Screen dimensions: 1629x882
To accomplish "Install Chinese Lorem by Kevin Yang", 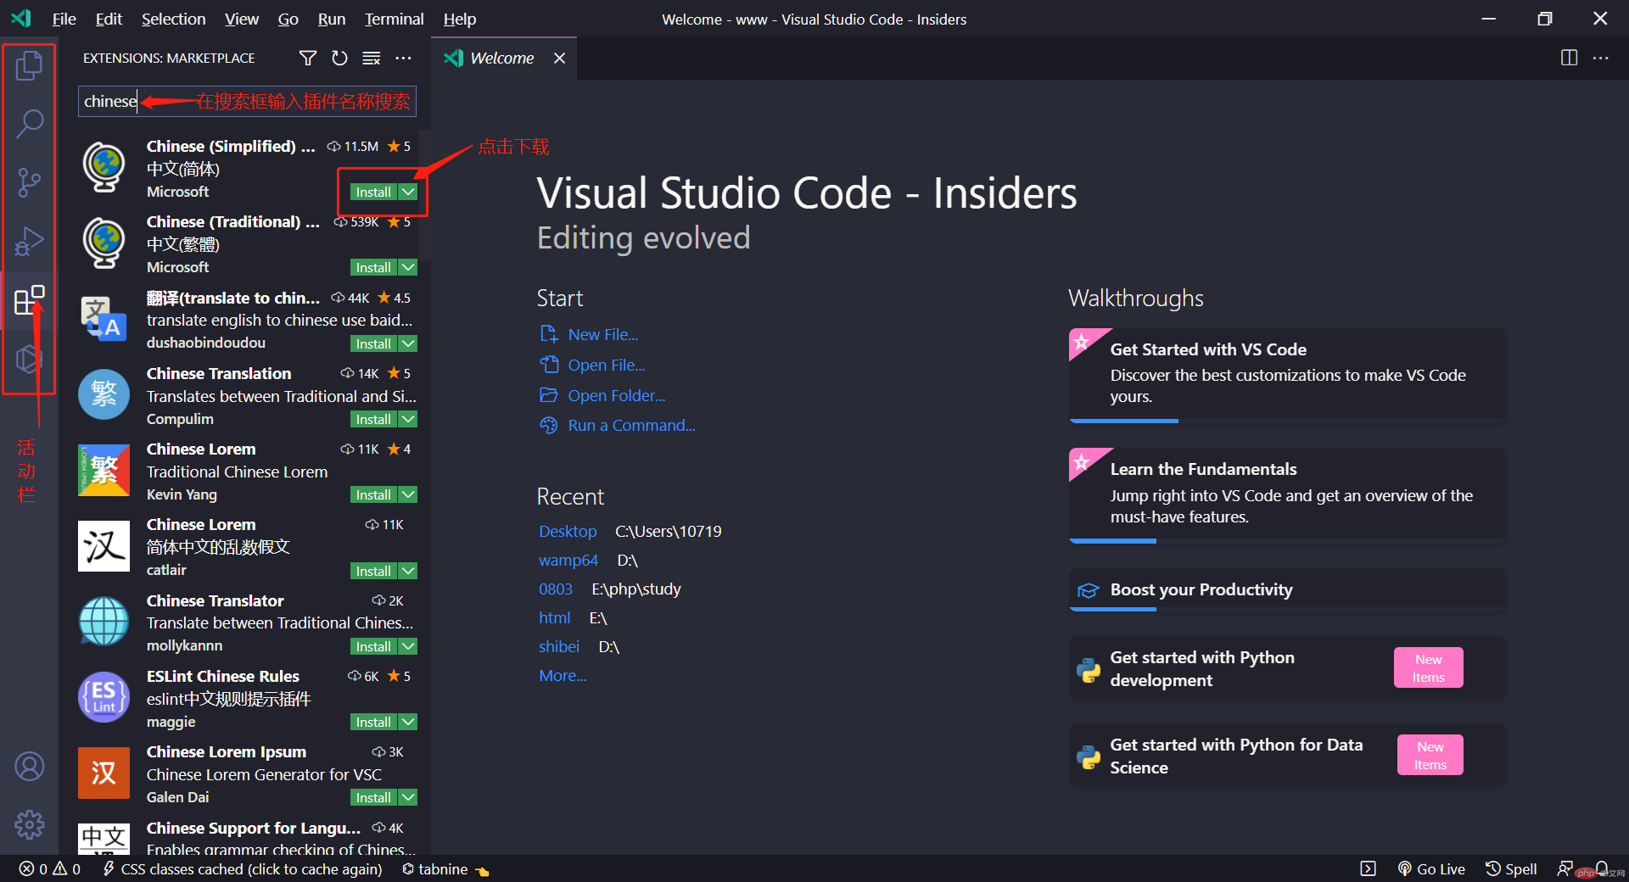I will [373, 494].
